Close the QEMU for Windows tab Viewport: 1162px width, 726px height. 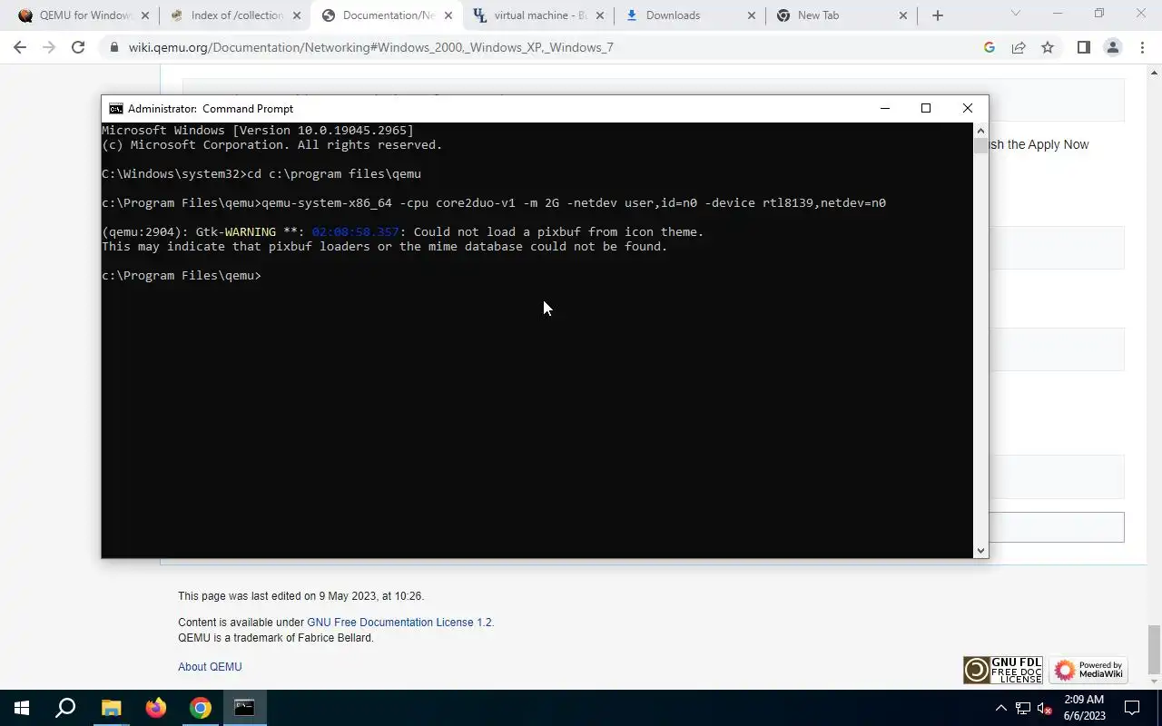(x=145, y=15)
